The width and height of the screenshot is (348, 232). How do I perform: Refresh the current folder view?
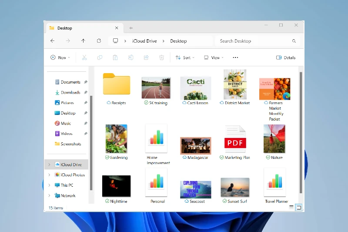[x=99, y=41]
